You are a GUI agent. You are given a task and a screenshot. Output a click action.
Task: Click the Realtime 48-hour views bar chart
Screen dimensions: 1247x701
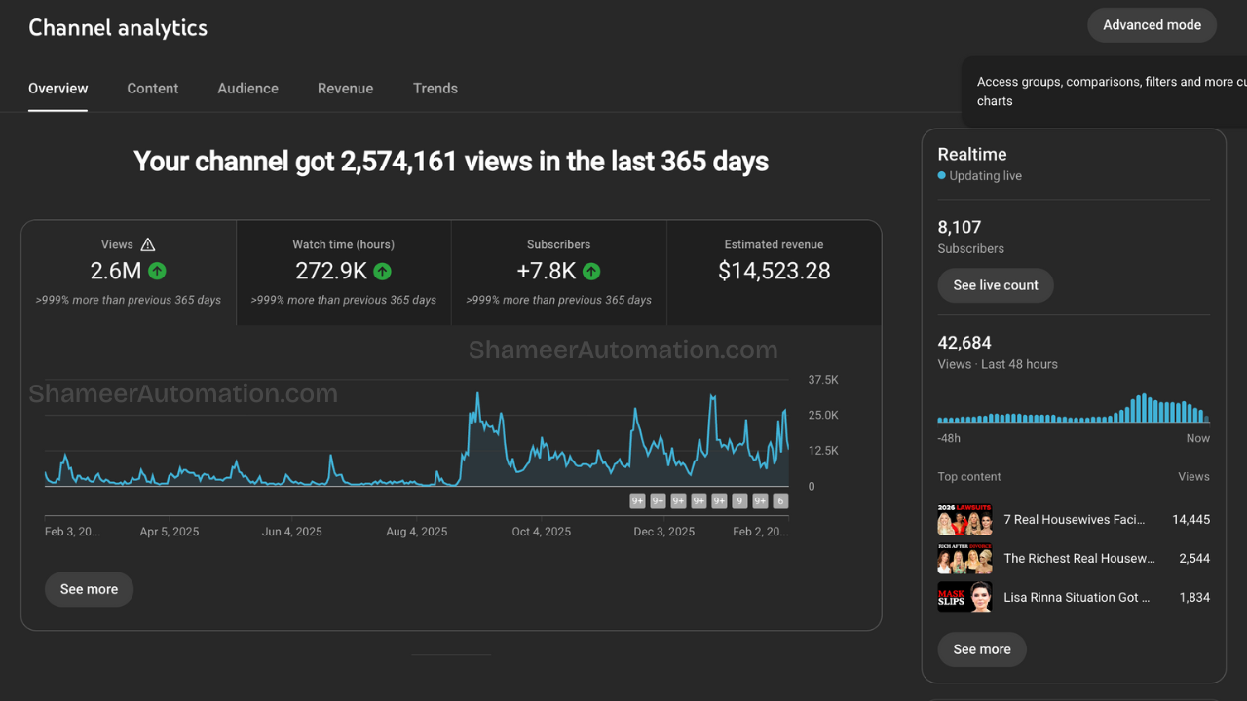pyautogui.click(x=1073, y=409)
